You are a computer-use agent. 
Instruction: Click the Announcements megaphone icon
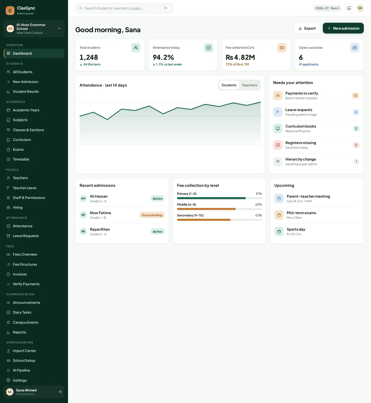click(8, 303)
